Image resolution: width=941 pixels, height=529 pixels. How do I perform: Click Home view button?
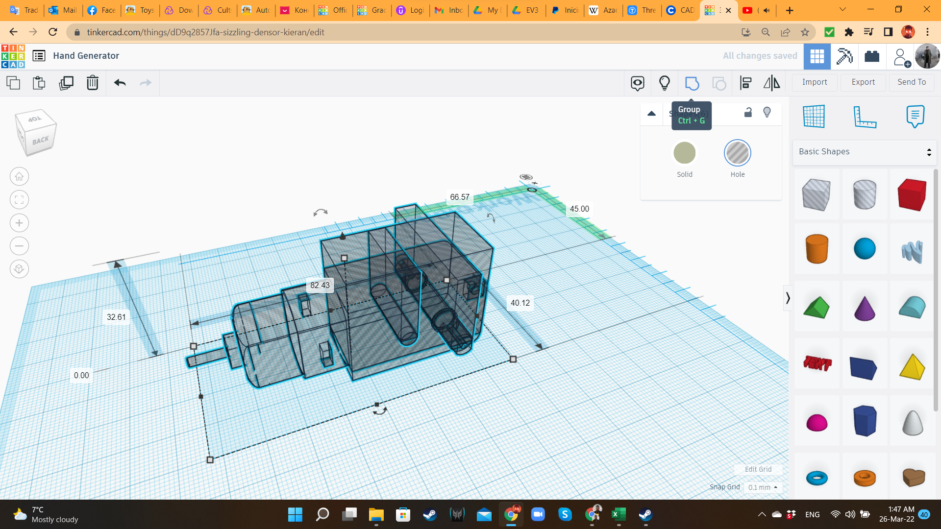pos(19,177)
